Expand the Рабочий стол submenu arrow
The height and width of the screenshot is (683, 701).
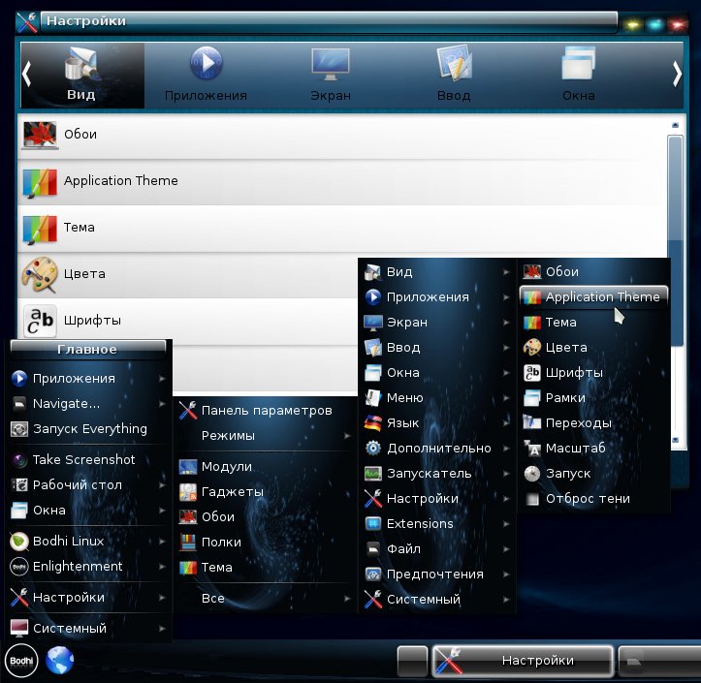point(162,485)
